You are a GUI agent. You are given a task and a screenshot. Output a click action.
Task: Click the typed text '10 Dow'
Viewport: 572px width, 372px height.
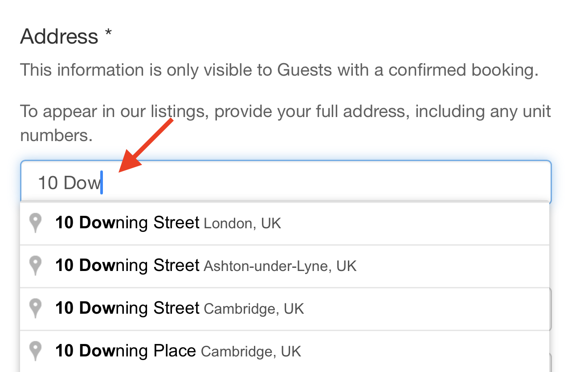point(69,183)
